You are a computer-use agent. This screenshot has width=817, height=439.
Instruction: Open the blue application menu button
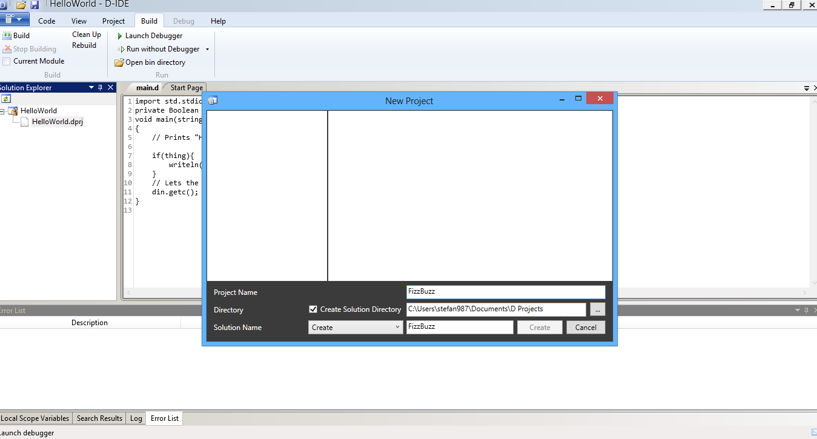(x=14, y=19)
